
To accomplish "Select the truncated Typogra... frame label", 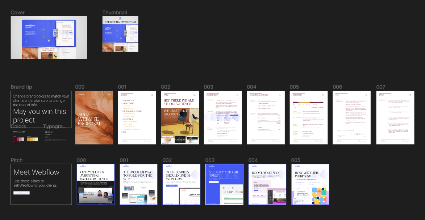I will (55, 126).
